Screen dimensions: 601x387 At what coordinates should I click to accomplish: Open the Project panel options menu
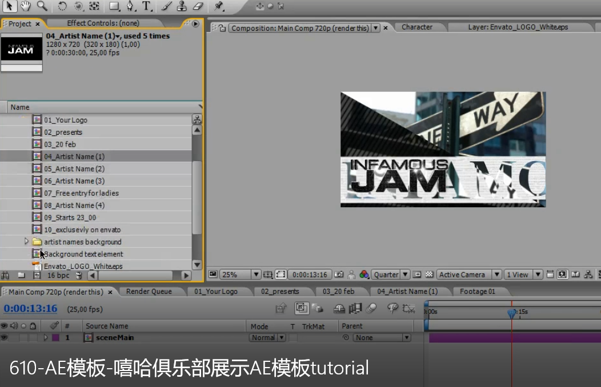pyautogui.click(x=195, y=24)
